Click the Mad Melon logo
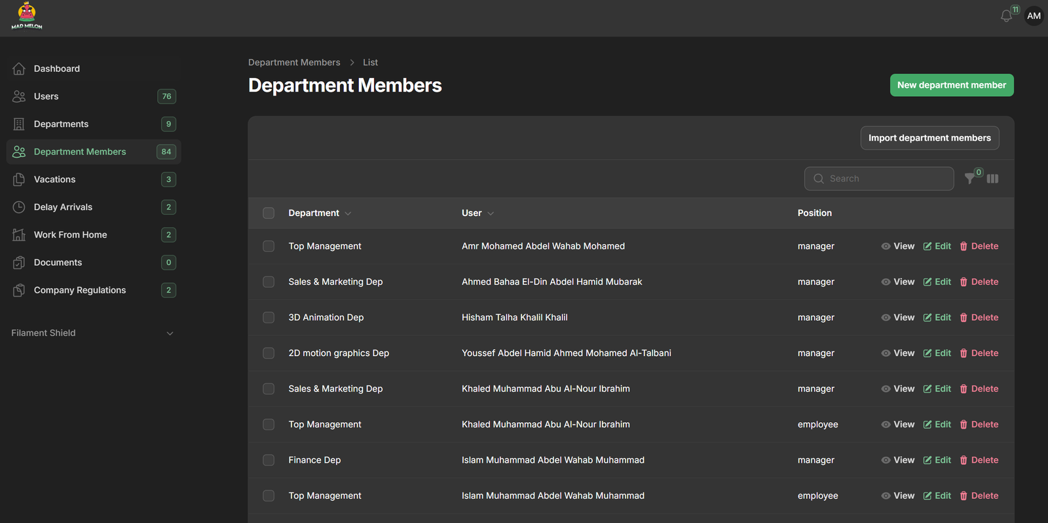 (x=27, y=16)
